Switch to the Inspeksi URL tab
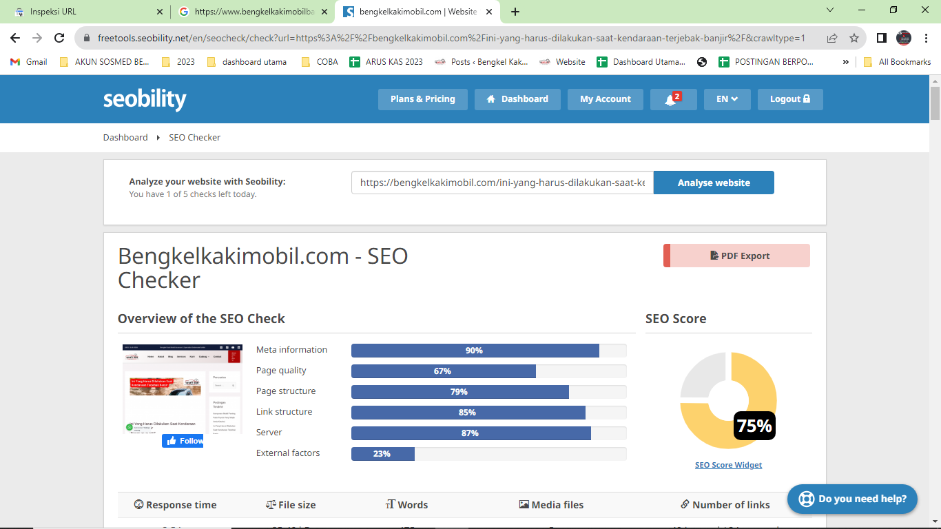Viewport: 941px width, 529px height. (86, 12)
